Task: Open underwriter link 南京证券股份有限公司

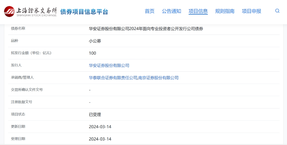Action: click(x=158, y=78)
